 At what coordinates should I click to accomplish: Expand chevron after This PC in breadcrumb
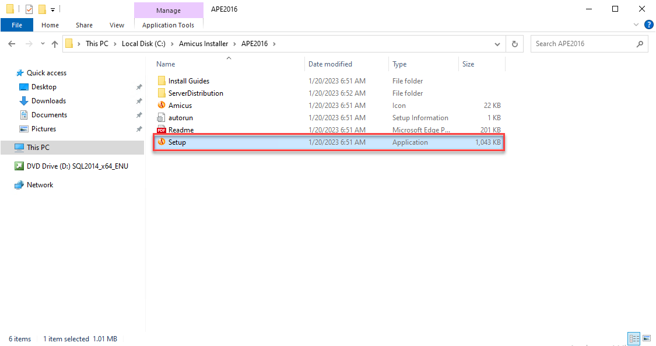(x=115, y=44)
